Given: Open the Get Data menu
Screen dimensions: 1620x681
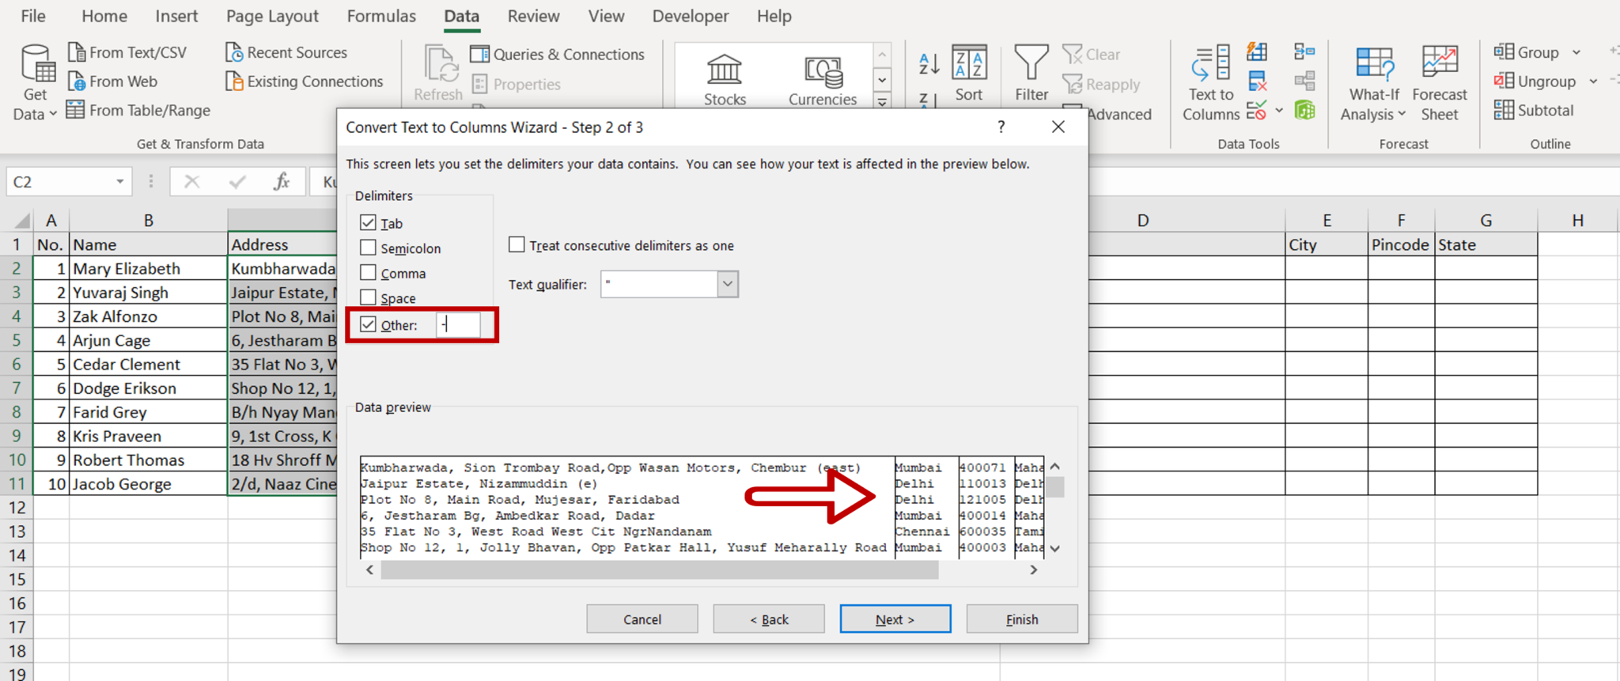Looking at the screenshot, I should point(36,83).
